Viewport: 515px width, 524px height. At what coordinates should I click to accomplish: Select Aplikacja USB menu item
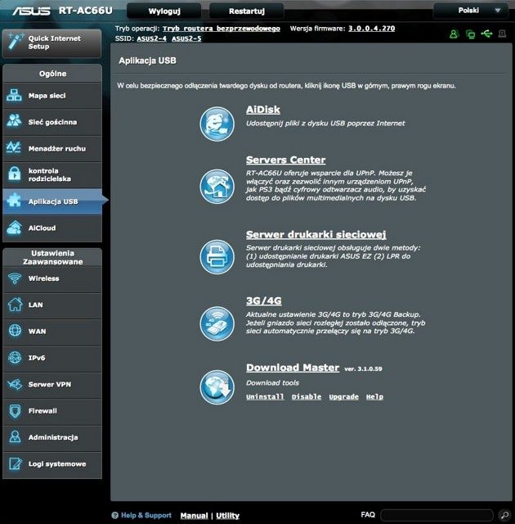pos(52,201)
